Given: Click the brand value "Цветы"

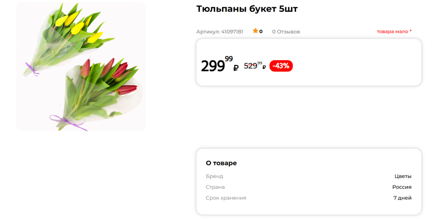Looking at the screenshot, I should (403, 176).
